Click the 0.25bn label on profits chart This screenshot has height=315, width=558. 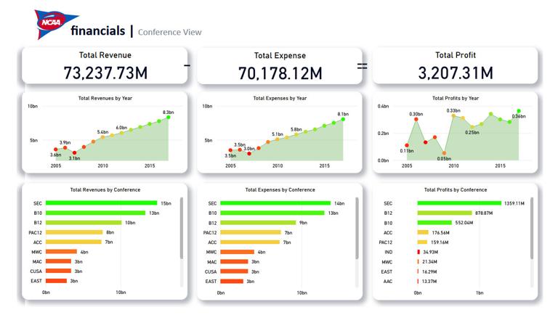point(472,132)
